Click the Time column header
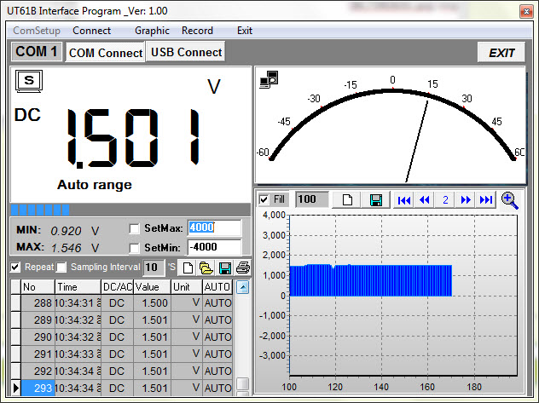Viewport: 539px width, 403px height. point(78,287)
